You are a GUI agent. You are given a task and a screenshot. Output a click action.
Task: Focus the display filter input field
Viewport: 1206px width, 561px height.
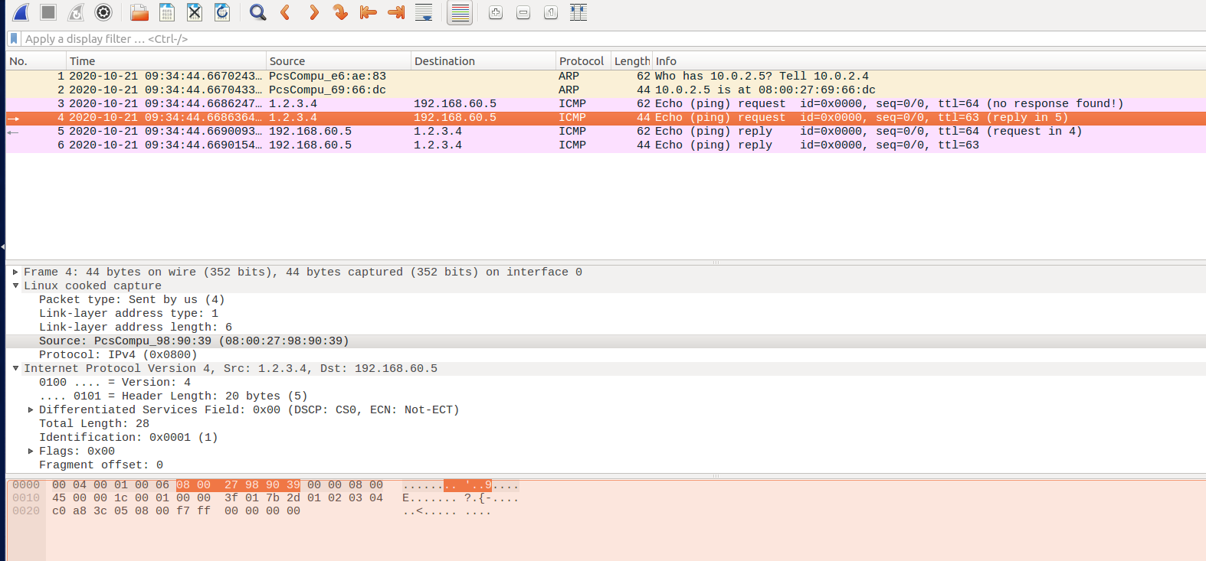(x=613, y=39)
